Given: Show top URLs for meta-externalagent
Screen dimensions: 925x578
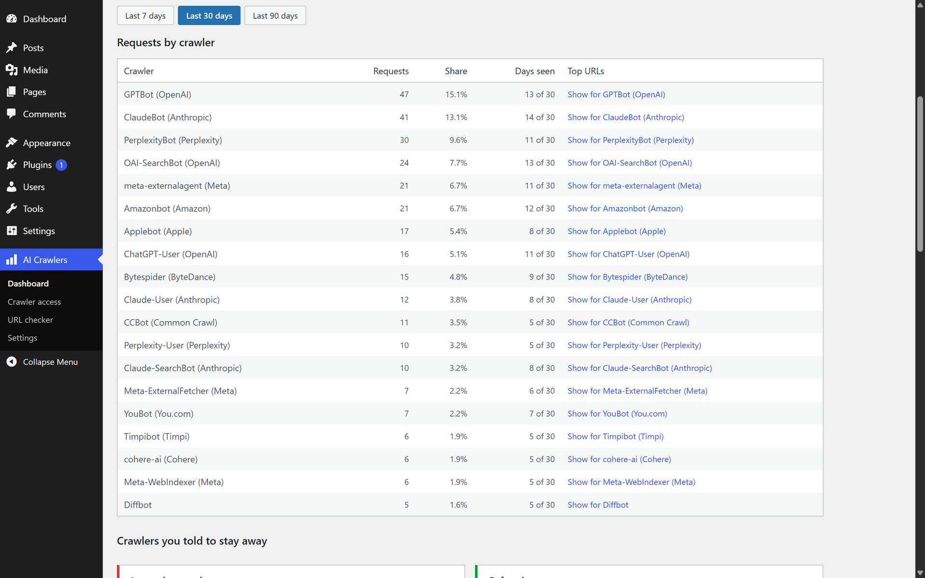Looking at the screenshot, I should click(634, 185).
